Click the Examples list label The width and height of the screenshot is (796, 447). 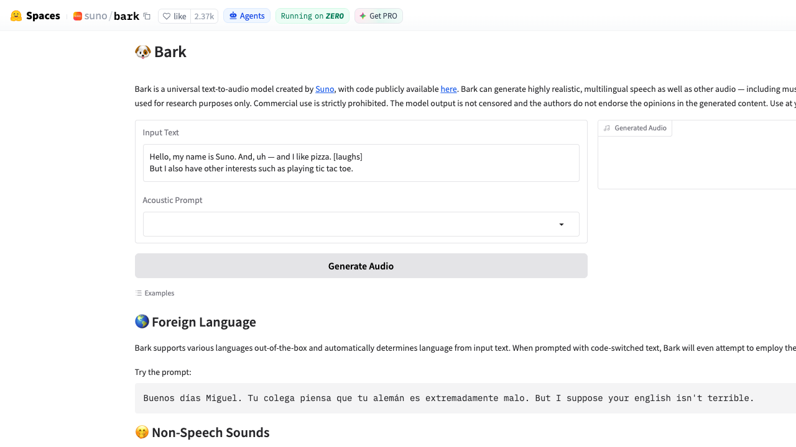tap(155, 293)
